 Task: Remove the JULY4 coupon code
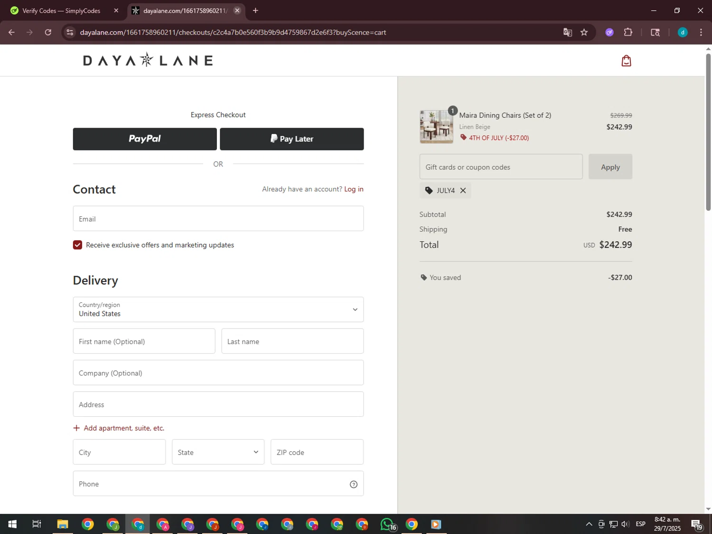pyautogui.click(x=463, y=190)
